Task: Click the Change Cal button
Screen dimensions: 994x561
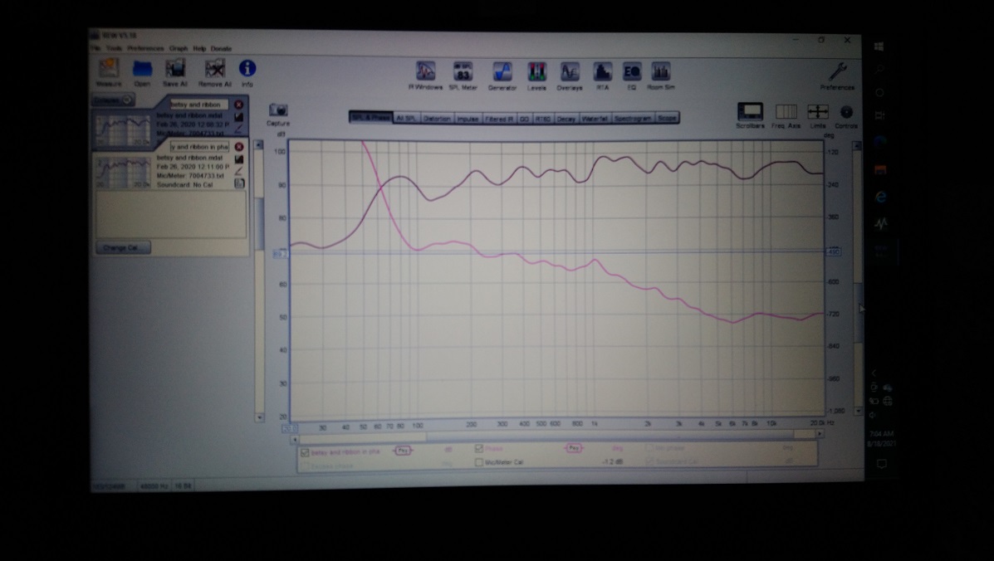Action: tap(123, 247)
